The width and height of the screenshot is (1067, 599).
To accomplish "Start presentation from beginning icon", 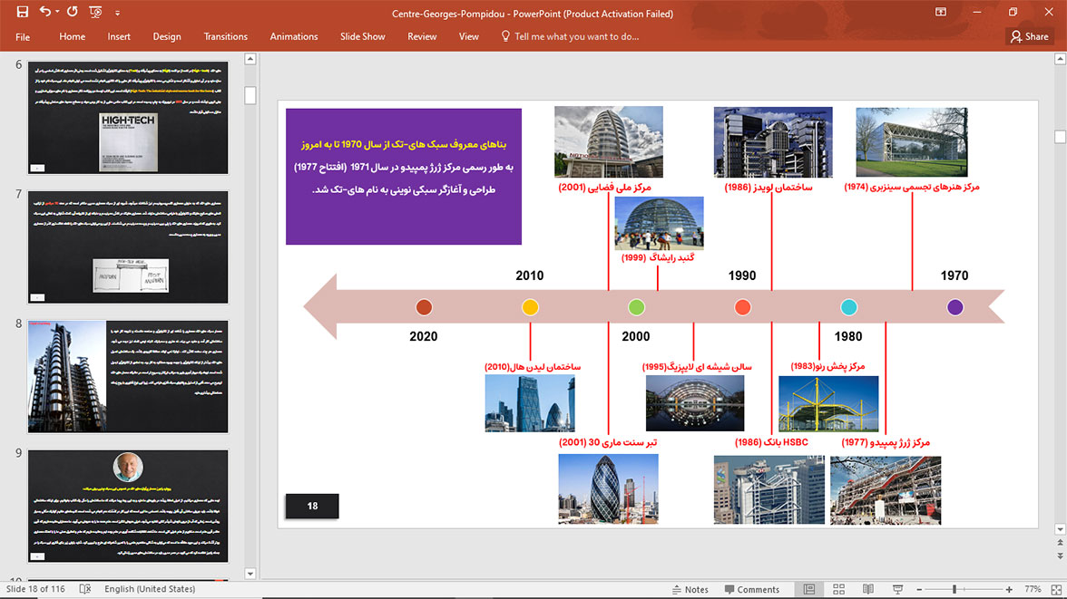I will pos(95,12).
